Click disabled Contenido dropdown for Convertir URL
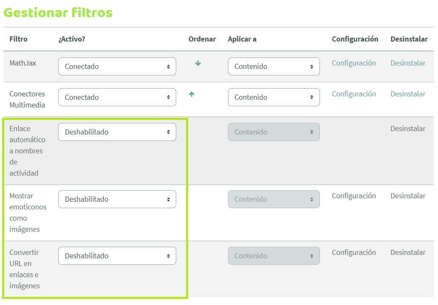 tap(274, 256)
